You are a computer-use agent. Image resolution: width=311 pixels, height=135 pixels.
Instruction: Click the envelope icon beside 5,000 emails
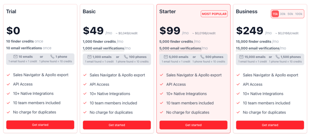pos(166,57)
